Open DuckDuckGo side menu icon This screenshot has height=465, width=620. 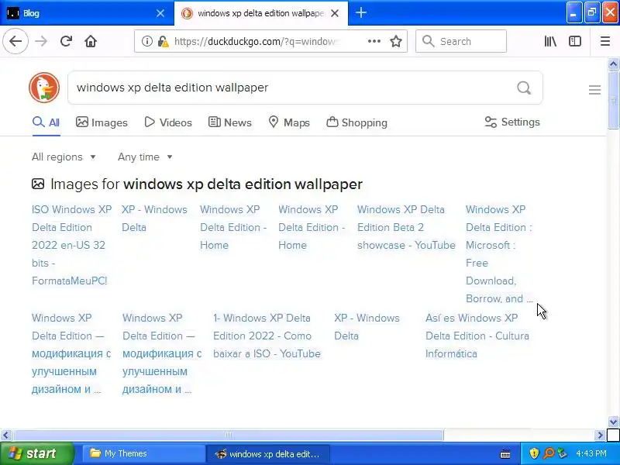click(594, 90)
